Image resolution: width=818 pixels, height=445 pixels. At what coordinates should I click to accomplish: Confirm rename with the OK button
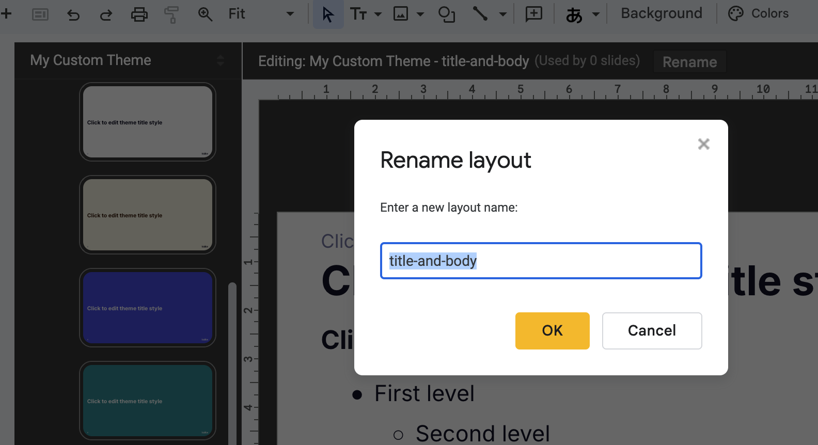[x=552, y=331]
